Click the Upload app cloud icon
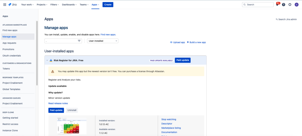 point(171,42)
